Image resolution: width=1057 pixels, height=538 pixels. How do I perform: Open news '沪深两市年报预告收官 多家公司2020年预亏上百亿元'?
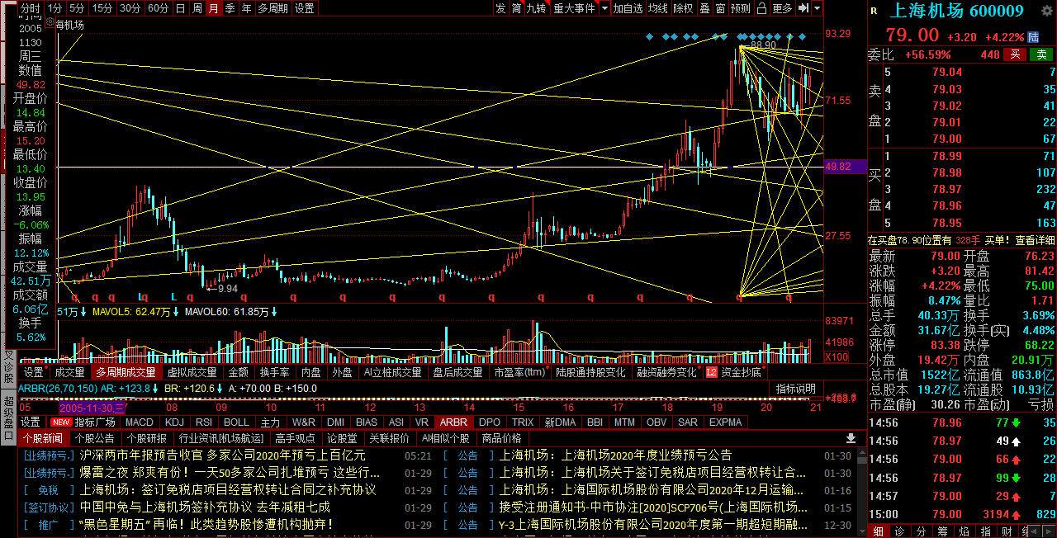[x=222, y=455]
